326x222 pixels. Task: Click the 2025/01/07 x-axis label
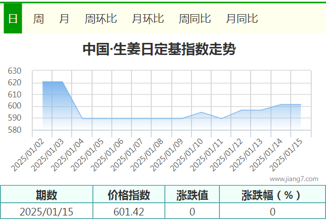[x=127, y=155]
